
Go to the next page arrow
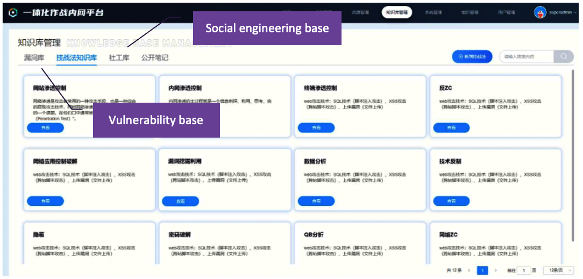tap(495, 270)
